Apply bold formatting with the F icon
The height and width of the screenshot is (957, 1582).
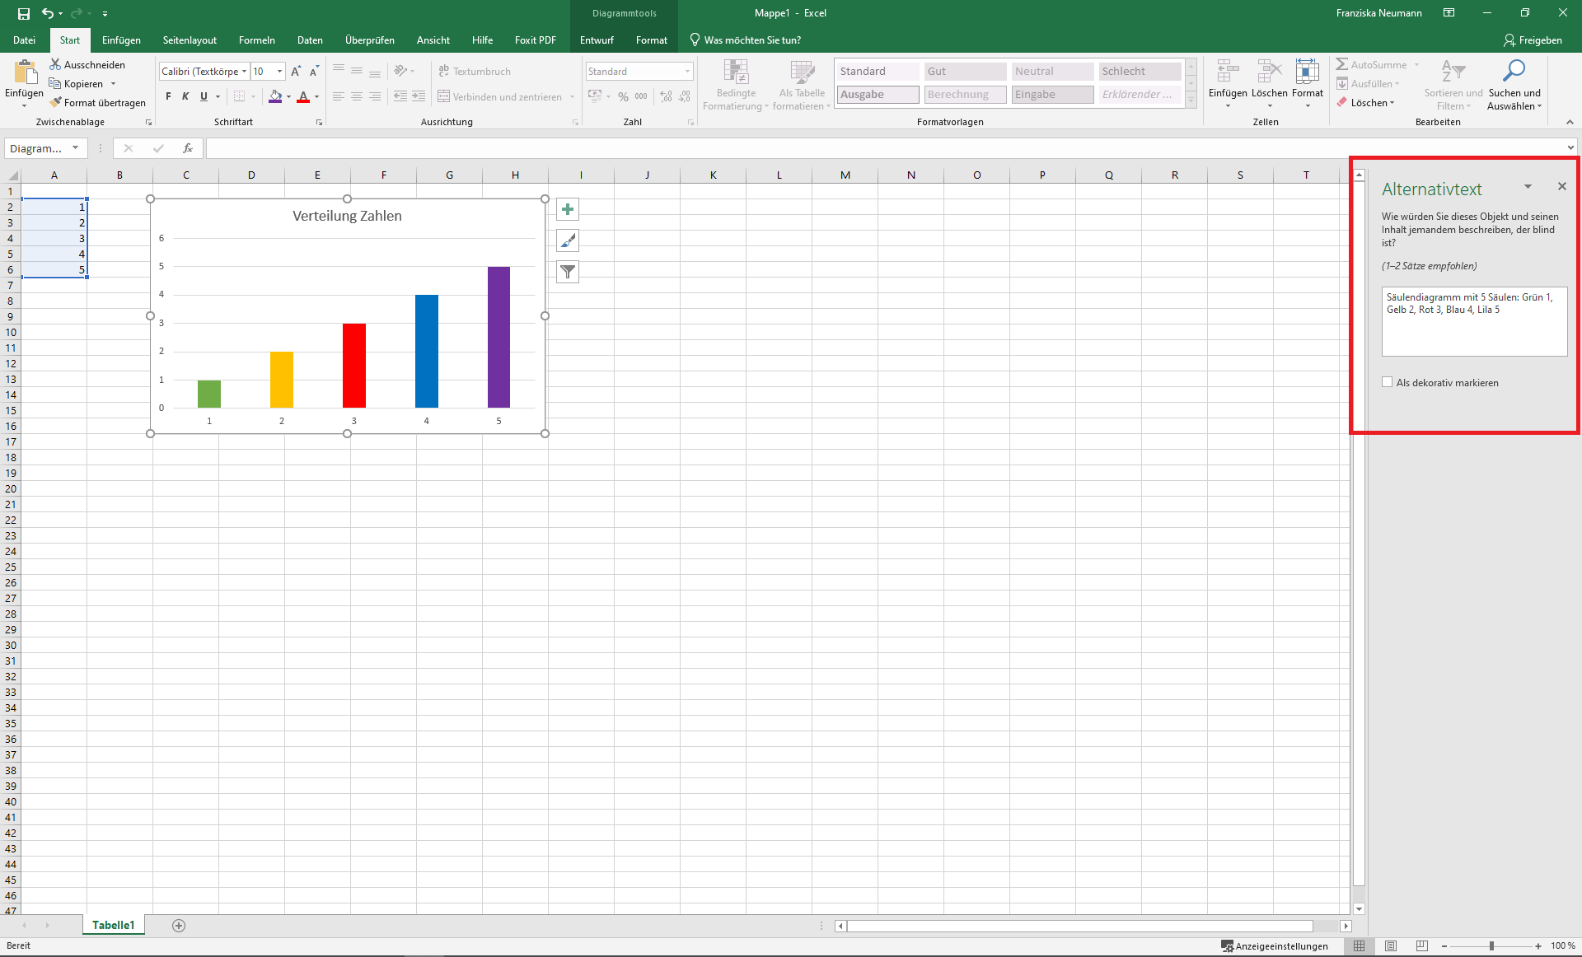click(167, 96)
